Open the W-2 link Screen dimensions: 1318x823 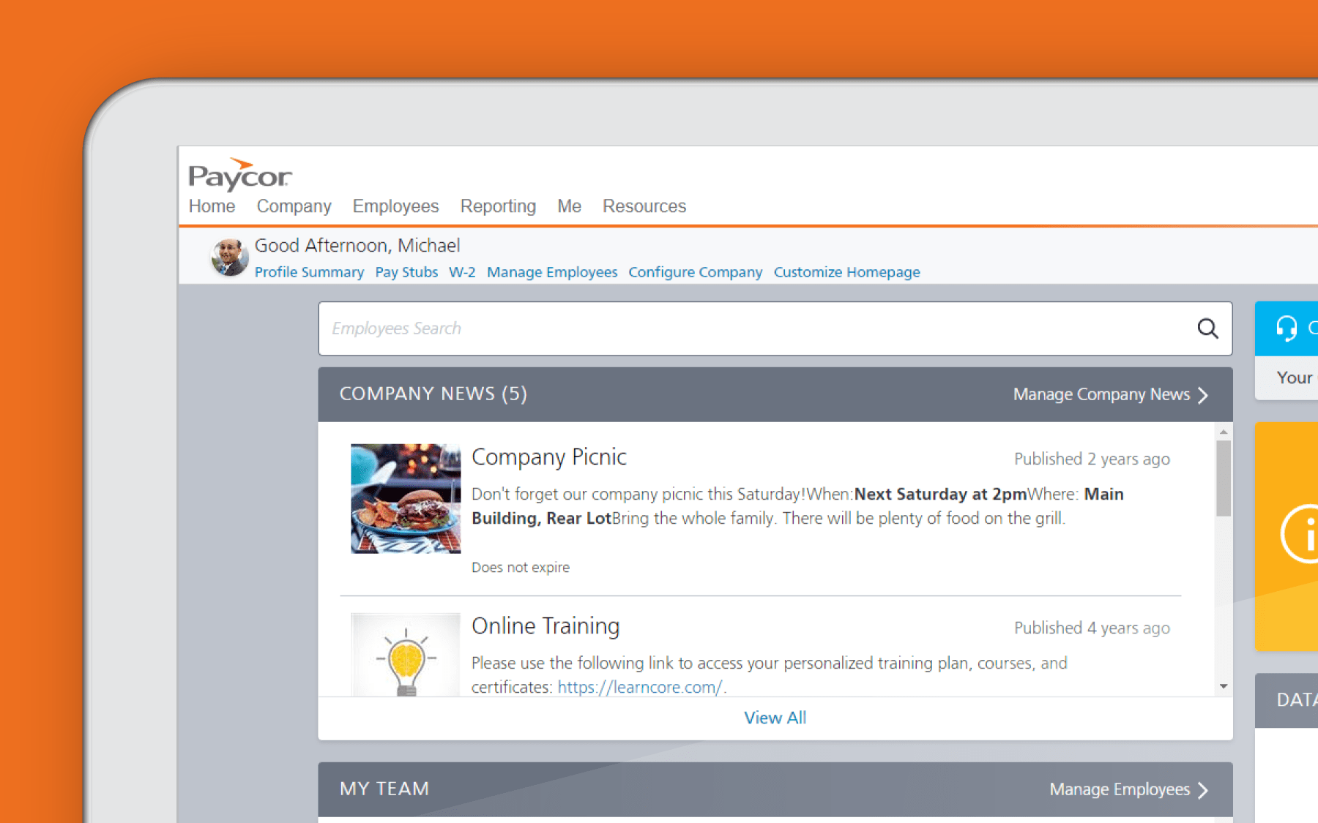(x=462, y=272)
